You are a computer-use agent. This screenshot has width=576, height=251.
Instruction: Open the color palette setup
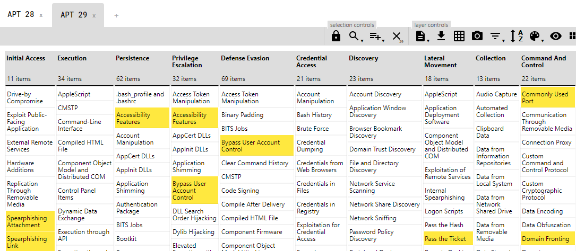pyautogui.click(x=536, y=36)
